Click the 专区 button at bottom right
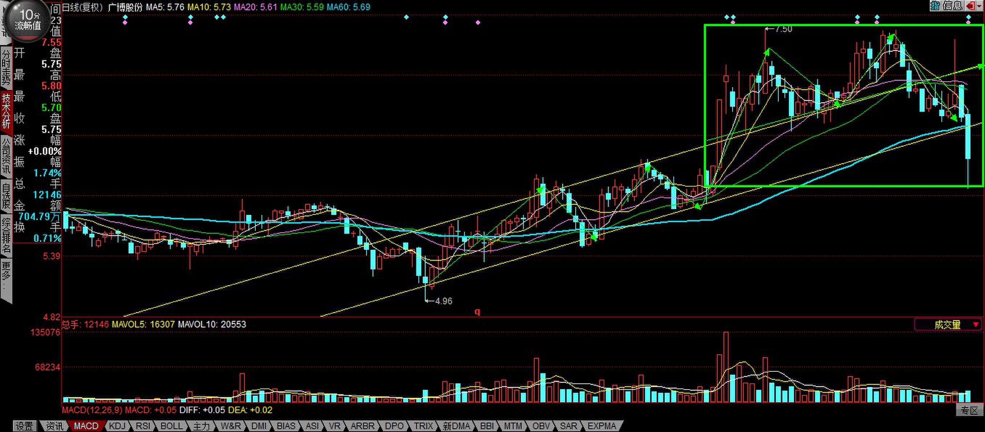 pos(970,411)
